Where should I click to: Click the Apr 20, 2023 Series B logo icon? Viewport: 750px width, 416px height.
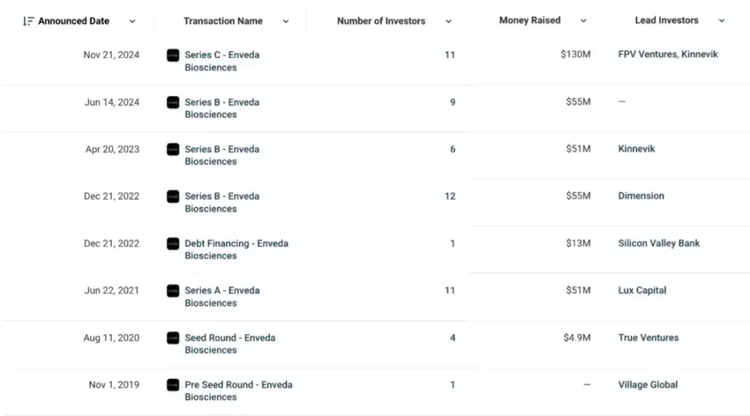pos(173,149)
